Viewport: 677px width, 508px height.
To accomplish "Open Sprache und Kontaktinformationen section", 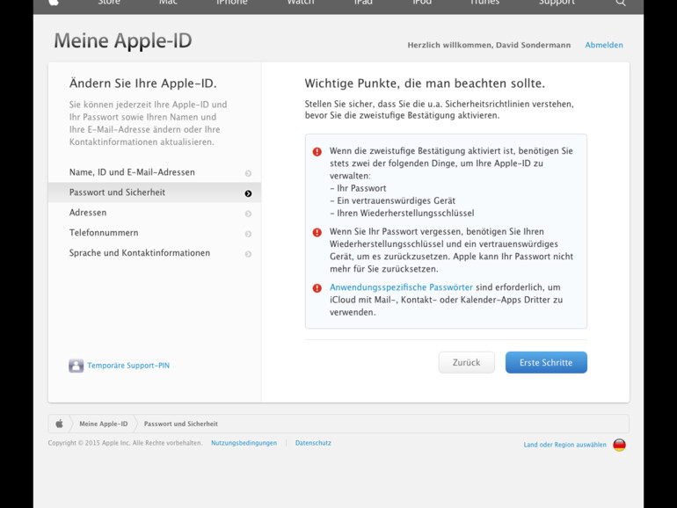I will (155, 253).
